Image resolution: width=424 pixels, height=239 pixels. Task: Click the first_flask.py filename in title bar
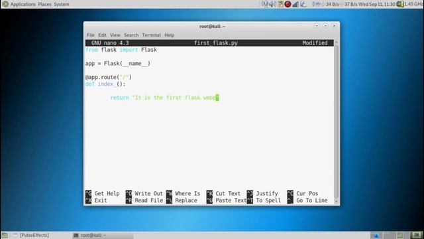point(215,42)
